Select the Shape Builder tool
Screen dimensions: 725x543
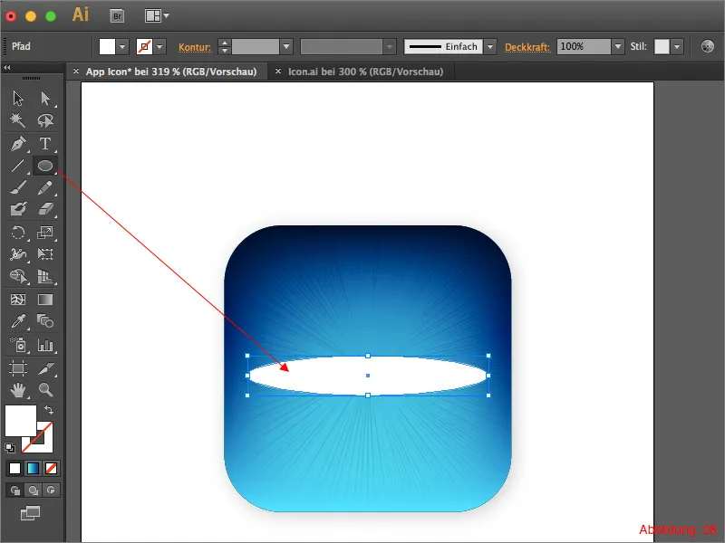coord(18,276)
